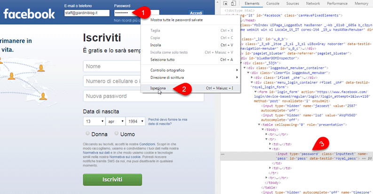The width and height of the screenshot is (373, 194).
Task: Click the Nome input field
Action: pyautogui.click(x=112, y=66)
